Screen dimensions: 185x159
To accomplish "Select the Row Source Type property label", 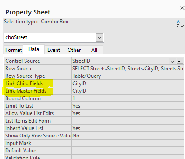I will 25,76.
